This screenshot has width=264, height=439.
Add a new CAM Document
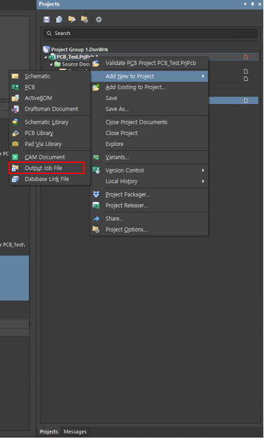pyautogui.click(x=45, y=157)
